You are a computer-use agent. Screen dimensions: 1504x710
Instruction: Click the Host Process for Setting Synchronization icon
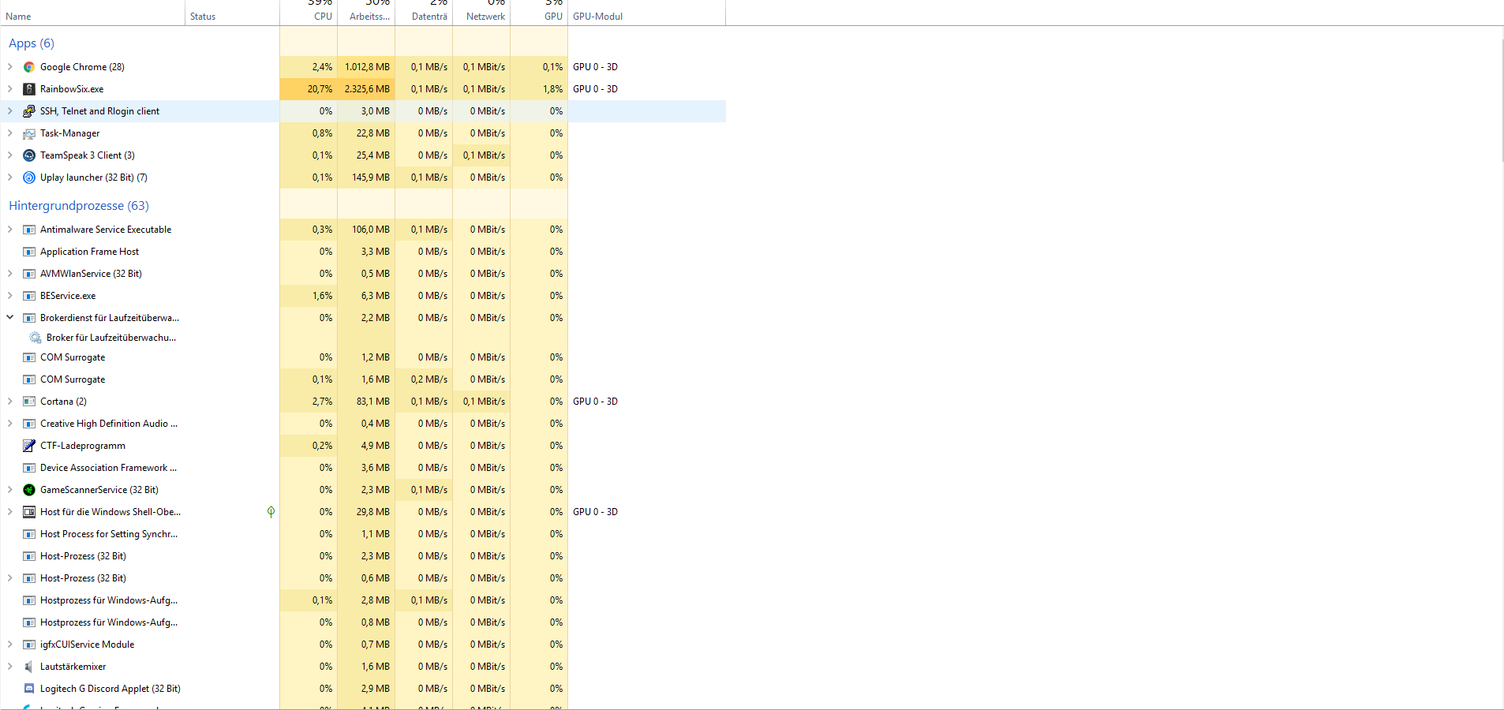pyautogui.click(x=29, y=534)
